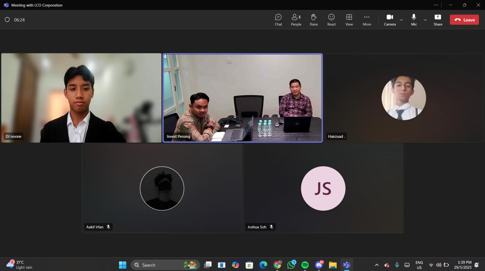Image resolution: width=485 pixels, height=271 pixels.
Task: Toggle the Camera on or off
Action: [x=390, y=20]
